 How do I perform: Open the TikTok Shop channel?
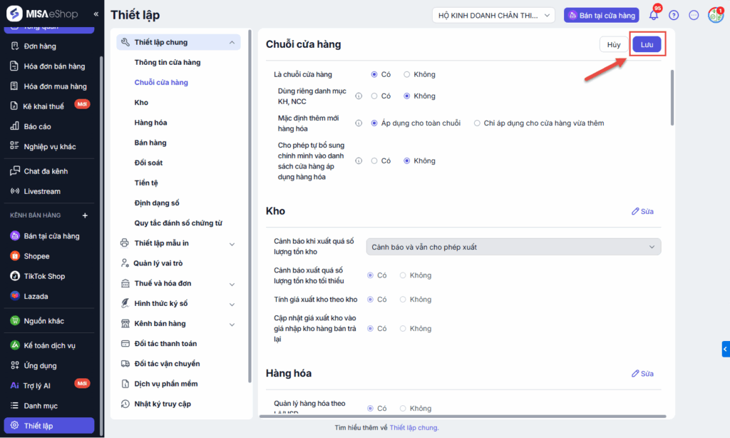[x=44, y=276]
